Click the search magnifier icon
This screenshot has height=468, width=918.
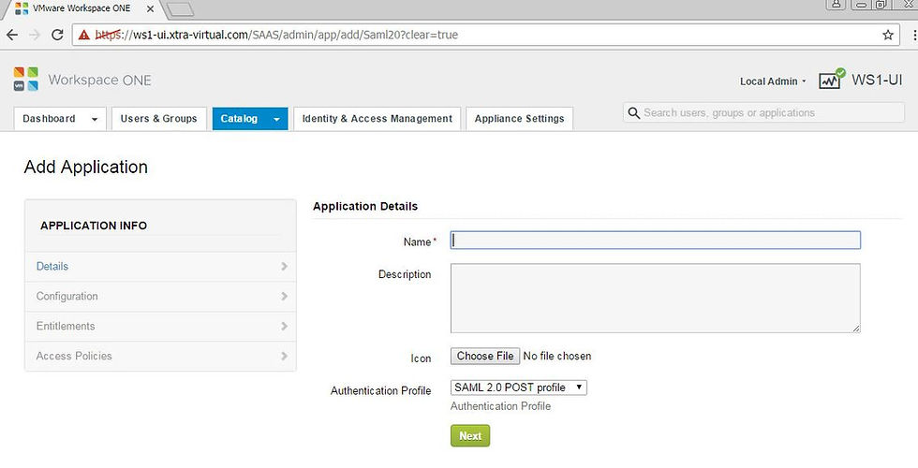pos(633,113)
